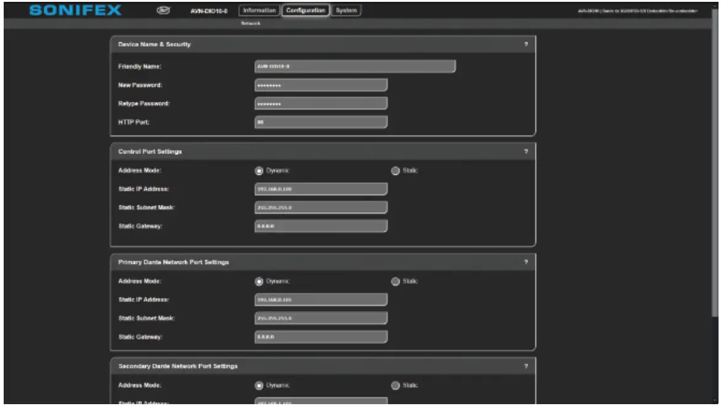Click the HTTP Port field
Image resolution: width=721 pixels, height=406 pixels.
(321, 123)
